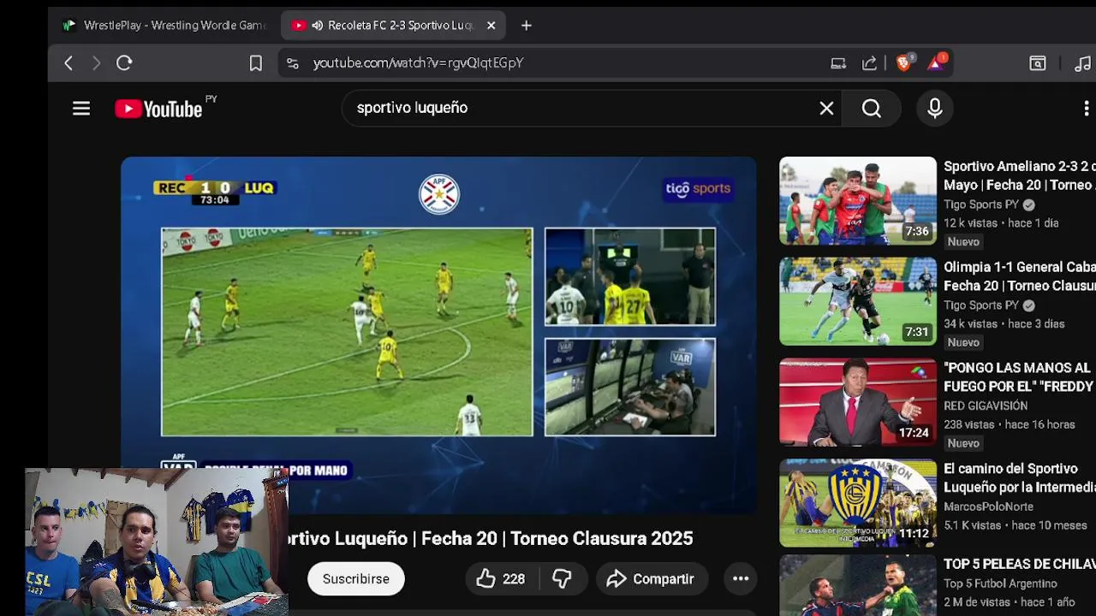
Task: Open more actions ellipsis below video
Action: pyautogui.click(x=741, y=579)
